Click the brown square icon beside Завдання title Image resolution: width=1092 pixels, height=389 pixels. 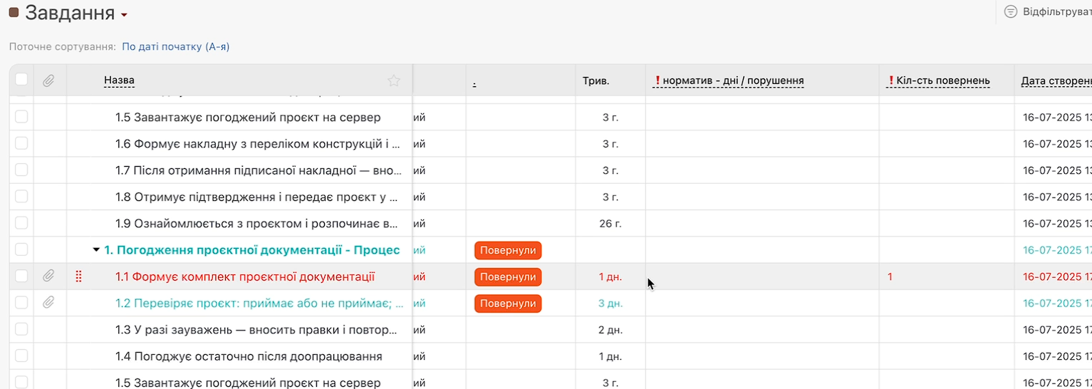(14, 12)
